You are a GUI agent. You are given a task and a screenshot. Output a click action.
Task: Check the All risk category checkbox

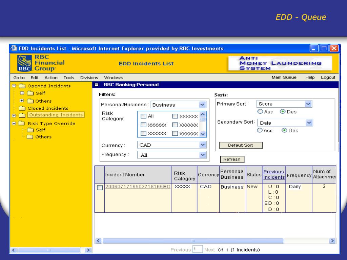click(143, 116)
